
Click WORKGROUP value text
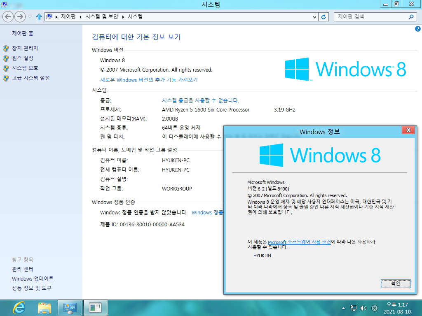coord(177,188)
